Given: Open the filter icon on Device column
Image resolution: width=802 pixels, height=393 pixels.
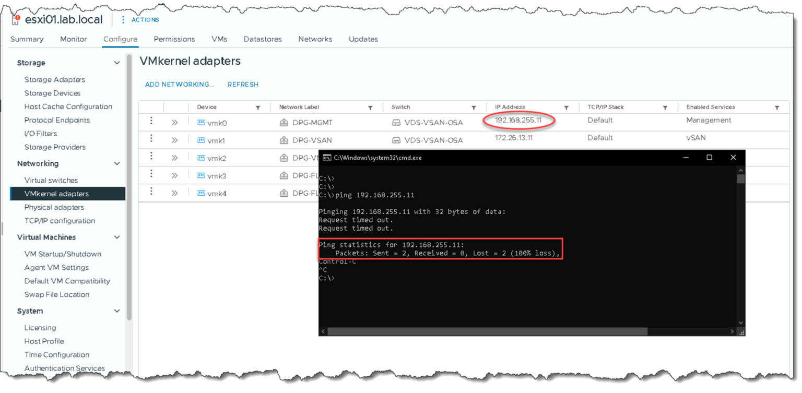Looking at the screenshot, I should pyautogui.click(x=258, y=107).
